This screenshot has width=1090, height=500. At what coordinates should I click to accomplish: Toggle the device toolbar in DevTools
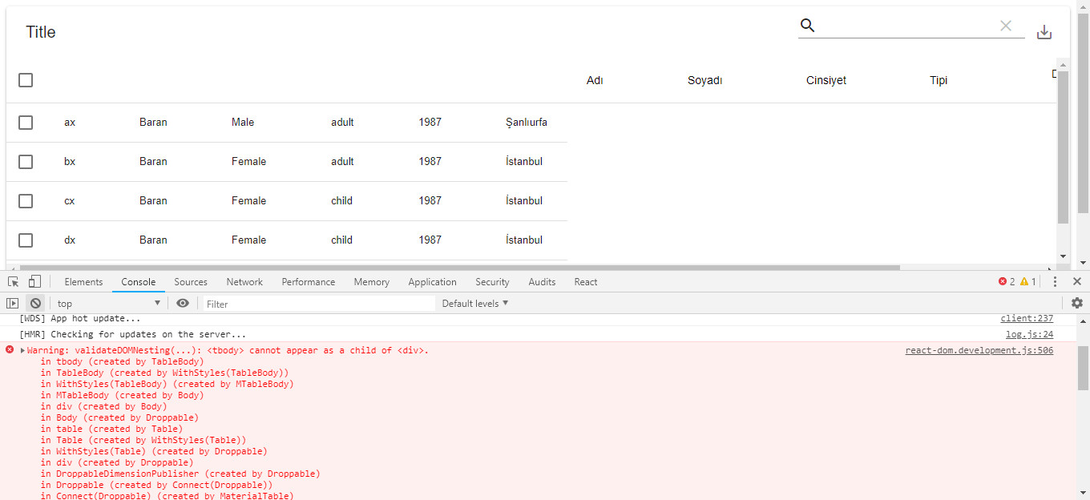click(x=33, y=281)
